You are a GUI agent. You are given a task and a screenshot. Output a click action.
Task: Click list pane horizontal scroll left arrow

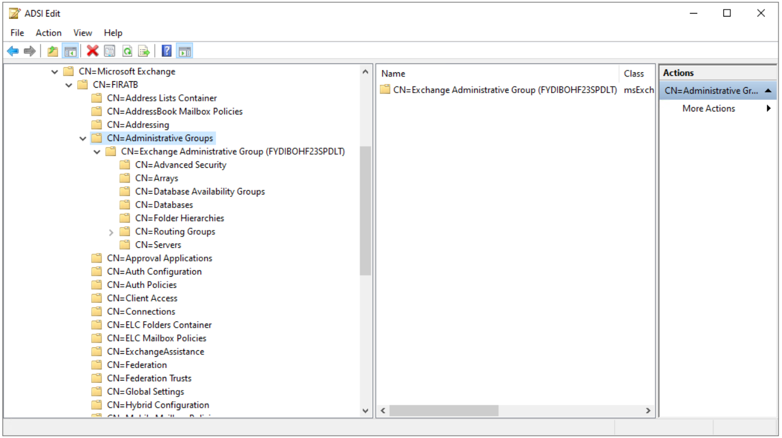pos(383,411)
